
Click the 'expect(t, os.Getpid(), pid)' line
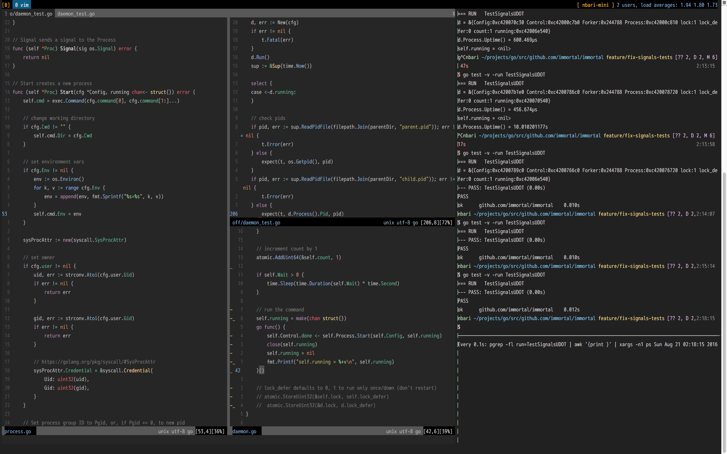(x=297, y=162)
